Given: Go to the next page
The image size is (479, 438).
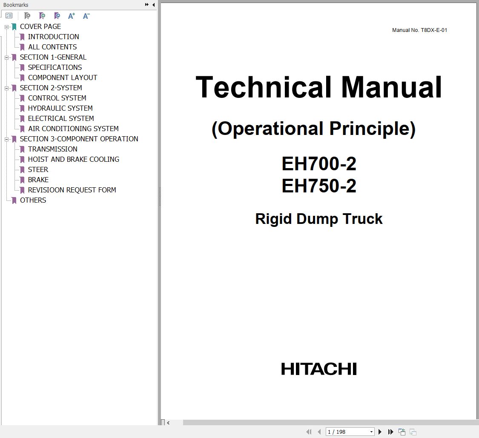Looking at the screenshot, I should click(380, 432).
